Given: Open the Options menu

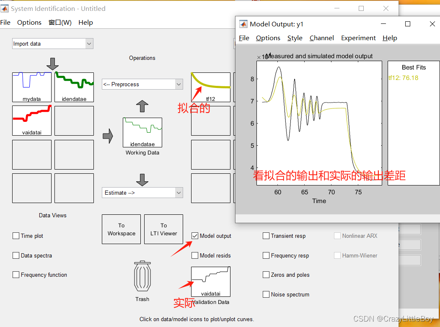Looking at the screenshot, I should [29, 23].
